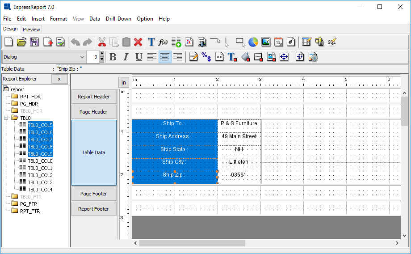This screenshot has width=411, height=254.
Task: Select TBL0_COL4 in Report Explorer
Action: coord(40,190)
